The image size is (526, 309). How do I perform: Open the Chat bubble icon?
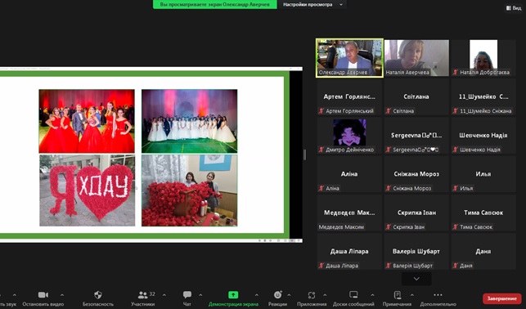coord(187,295)
